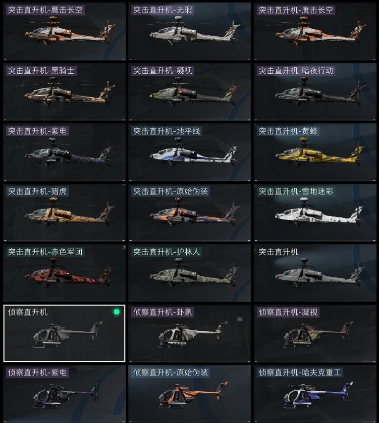Choose the default 突击直升机 skin
This screenshot has height=423, width=379.
315,273
